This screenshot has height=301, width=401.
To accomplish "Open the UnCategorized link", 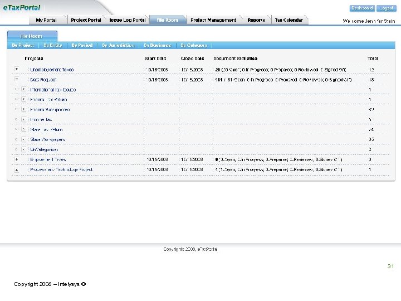I will [44, 149].
